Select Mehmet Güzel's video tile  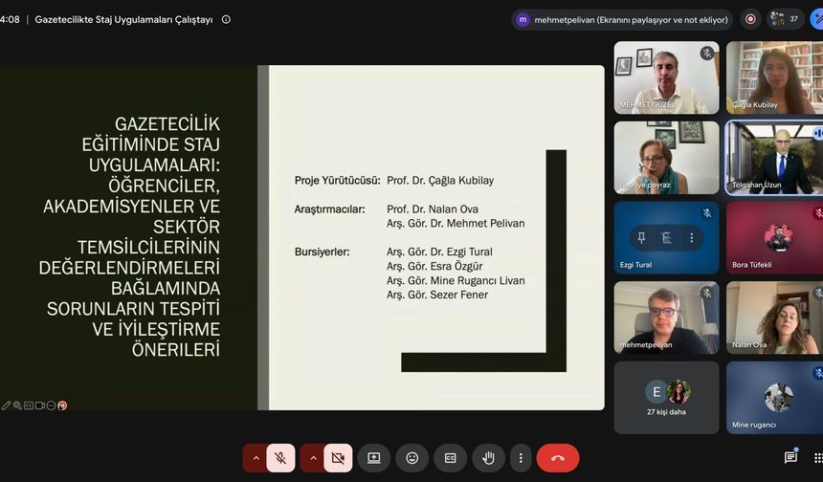coord(667,77)
